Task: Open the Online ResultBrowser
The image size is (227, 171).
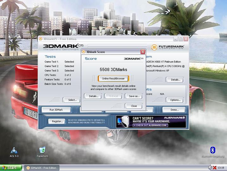Action: (113, 79)
